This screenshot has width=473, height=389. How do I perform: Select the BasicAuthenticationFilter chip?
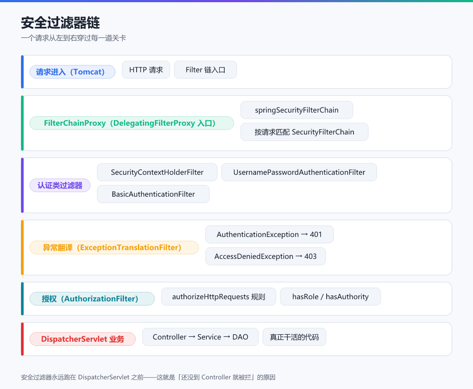tap(153, 194)
